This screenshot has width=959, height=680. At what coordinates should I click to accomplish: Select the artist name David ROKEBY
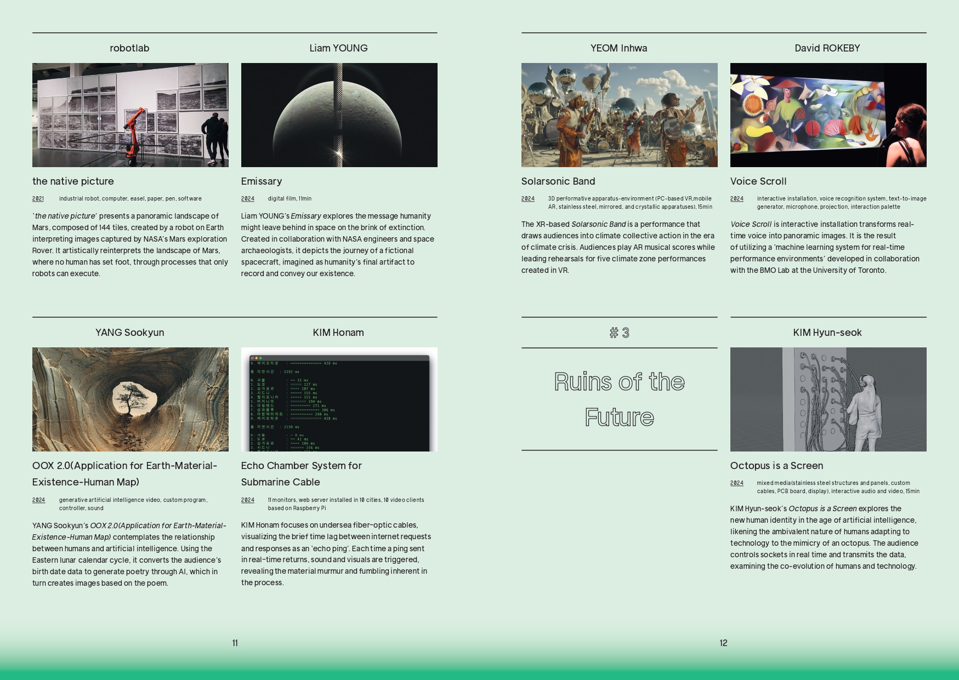pyautogui.click(x=827, y=48)
